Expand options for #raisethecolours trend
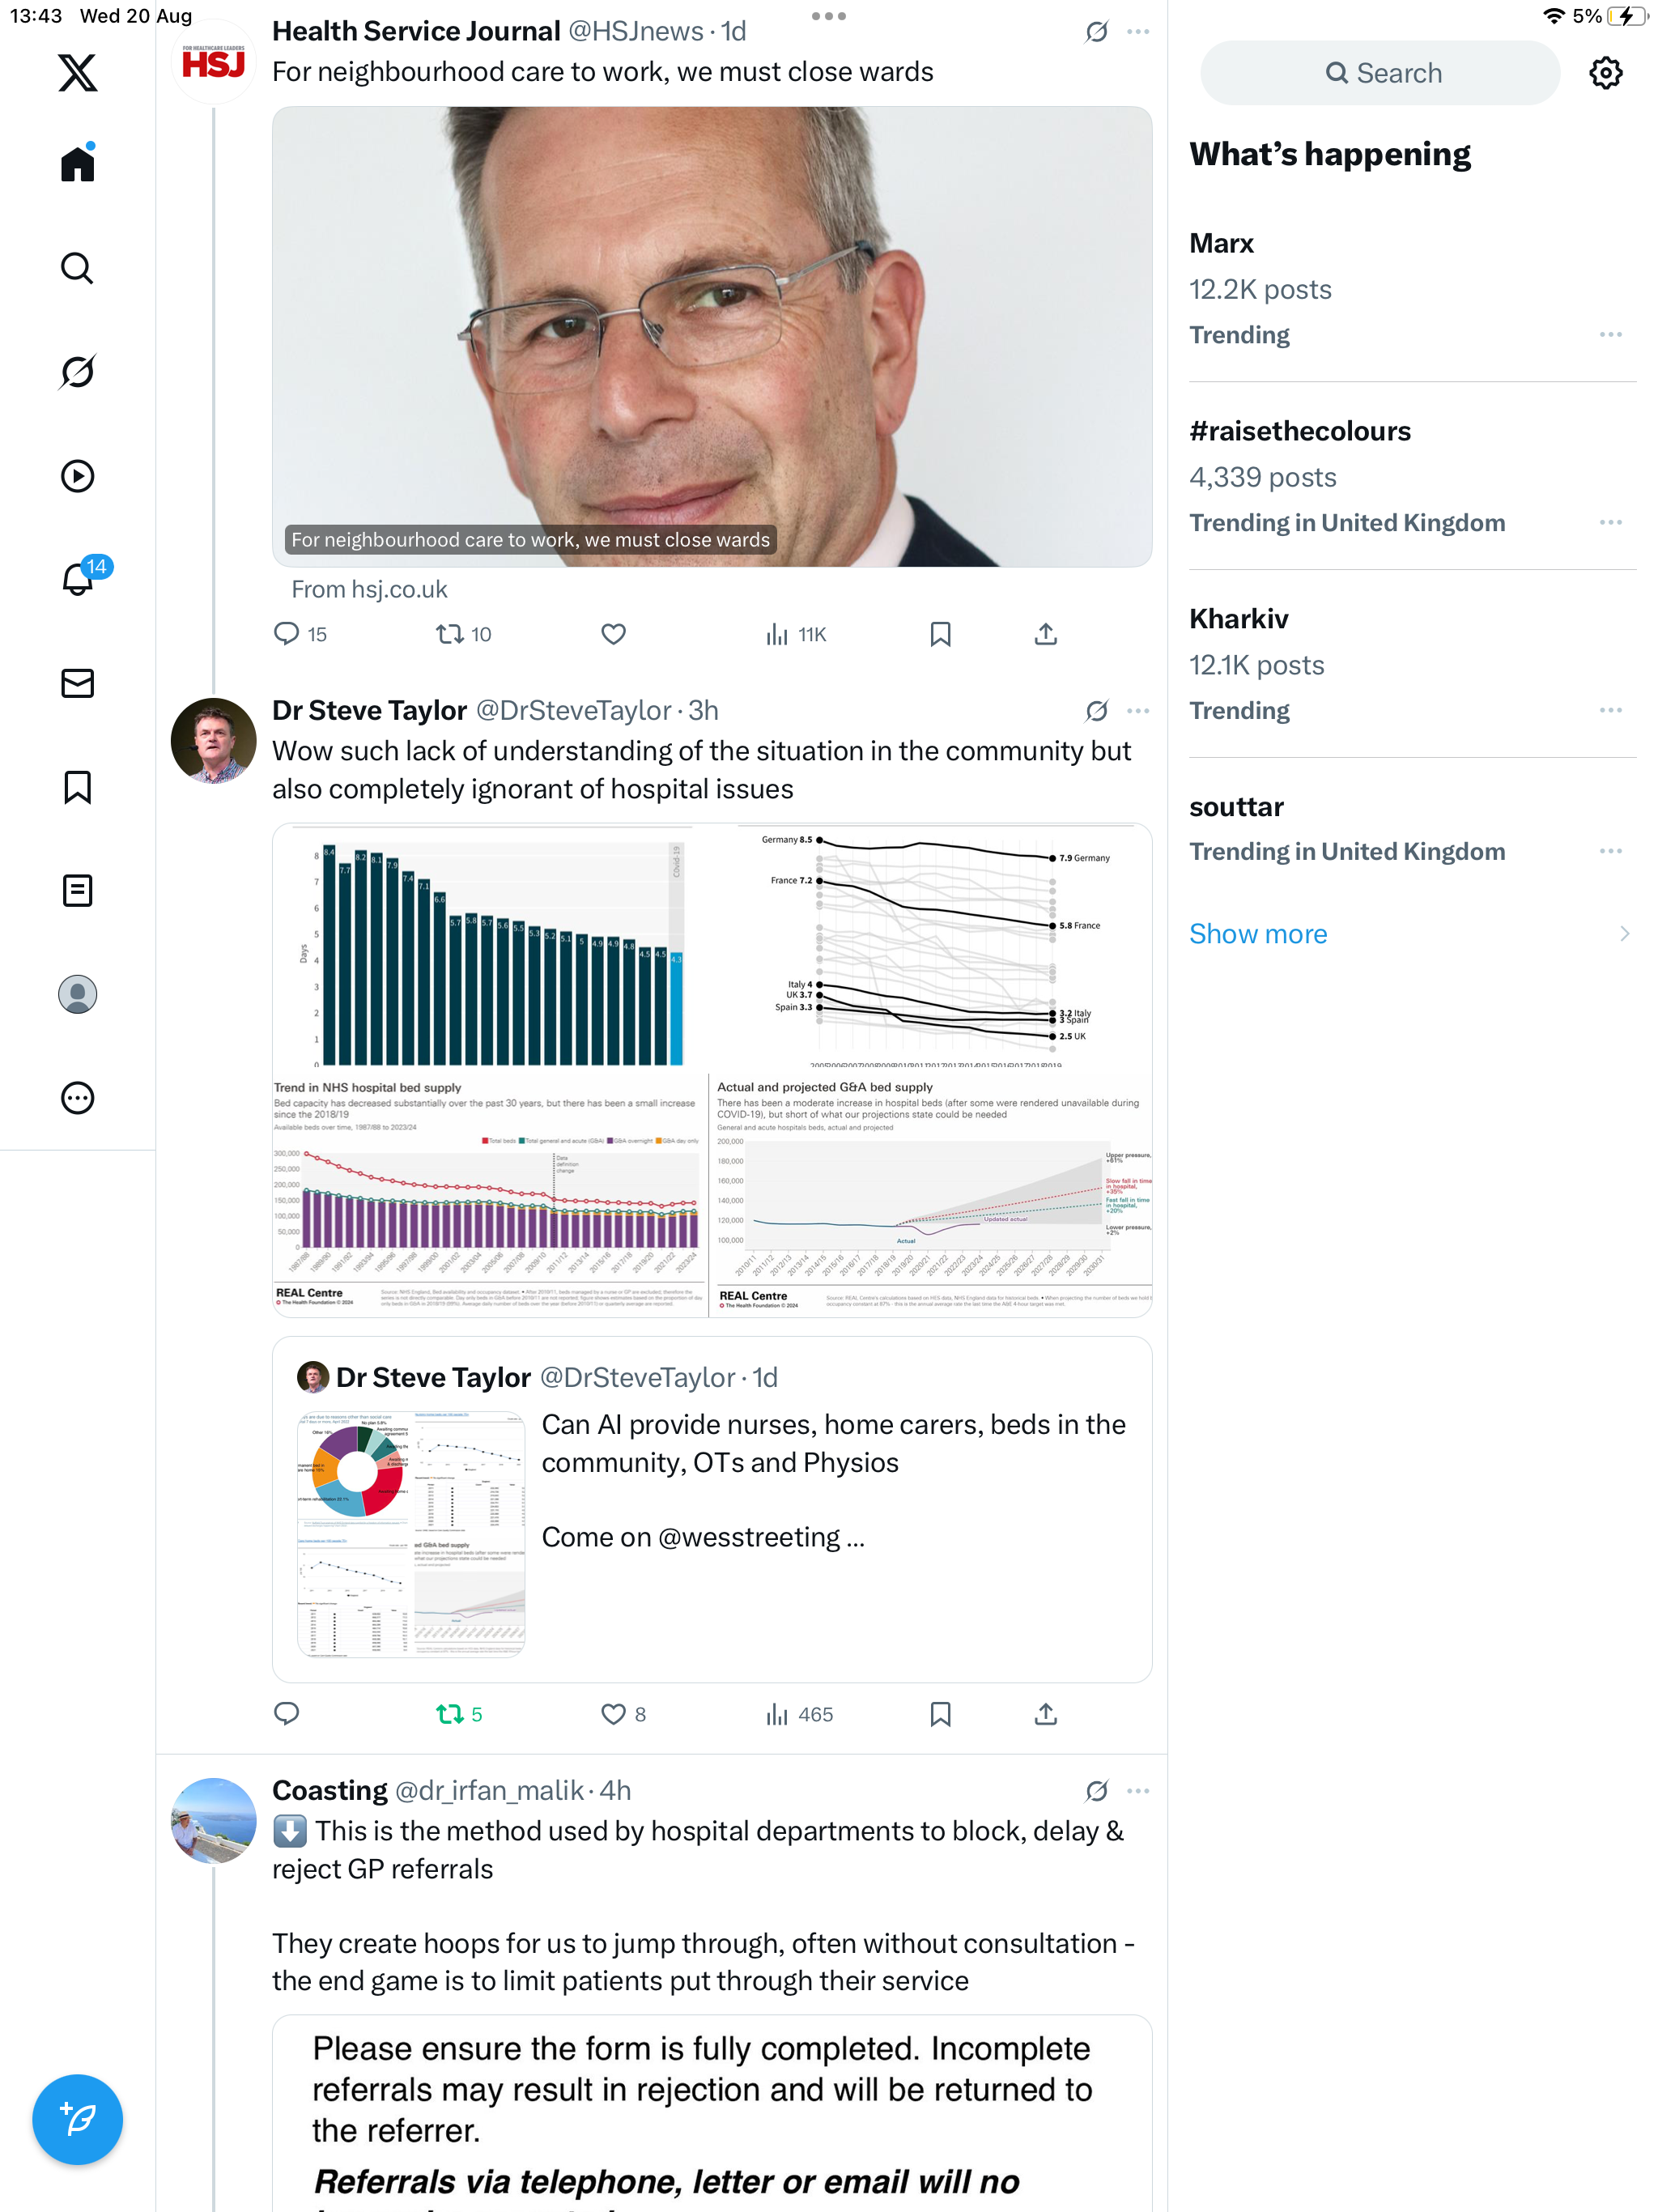Viewport: 1658px width, 2212px height. point(1610,523)
